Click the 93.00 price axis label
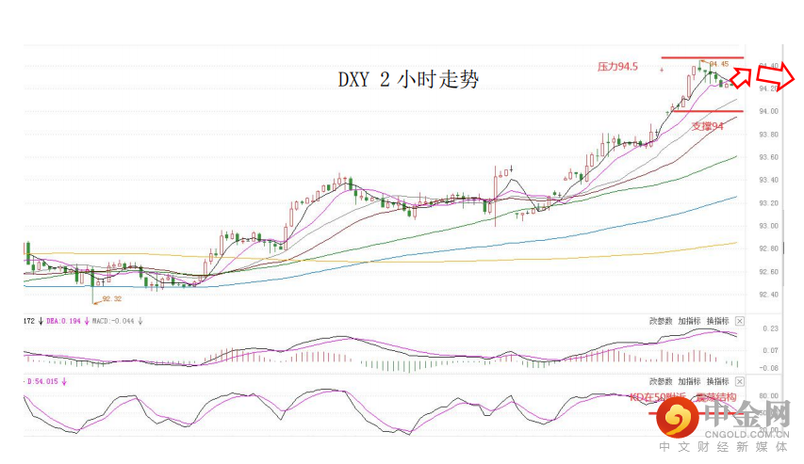 coord(768,226)
